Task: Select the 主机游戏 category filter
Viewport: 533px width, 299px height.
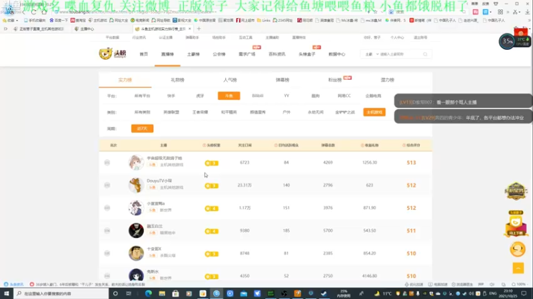Action: click(x=374, y=112)
